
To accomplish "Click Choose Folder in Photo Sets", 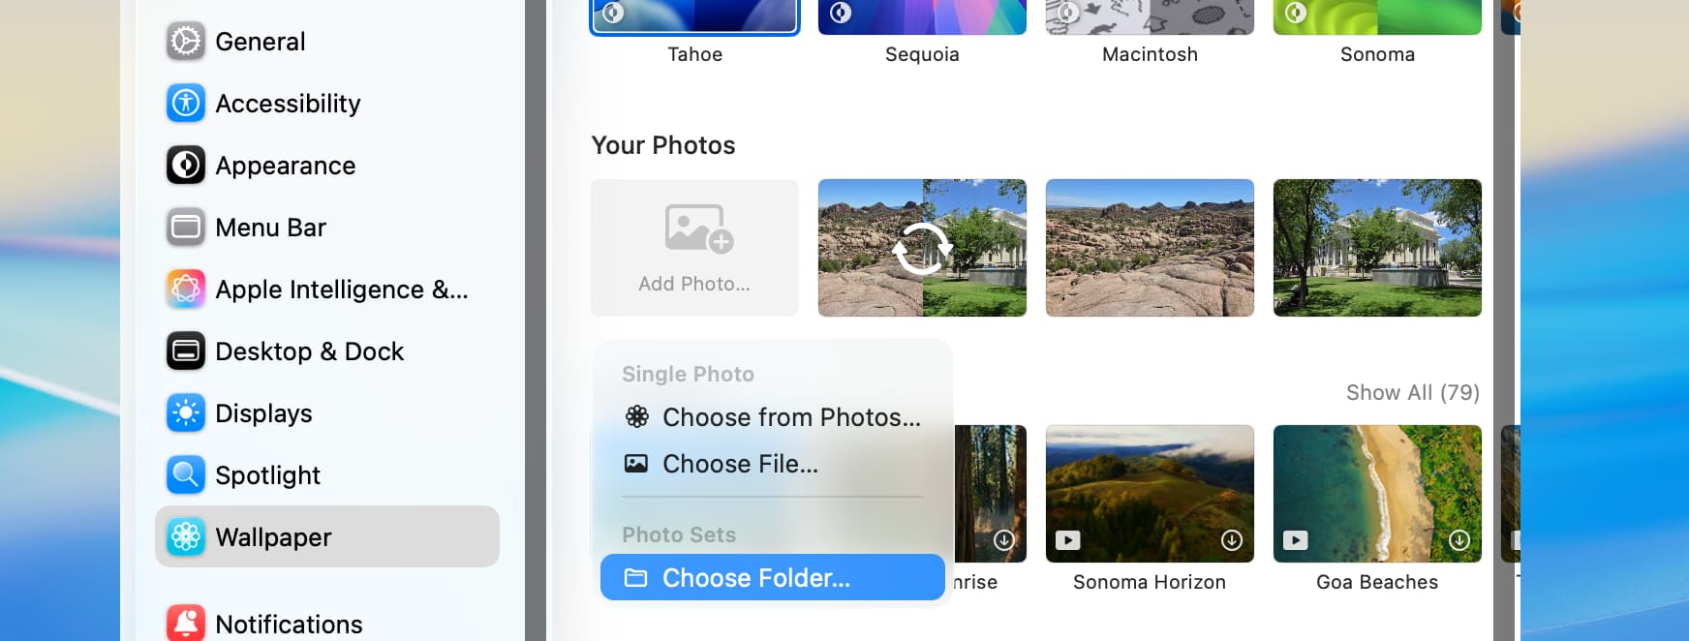I will [x=772, y=578].
